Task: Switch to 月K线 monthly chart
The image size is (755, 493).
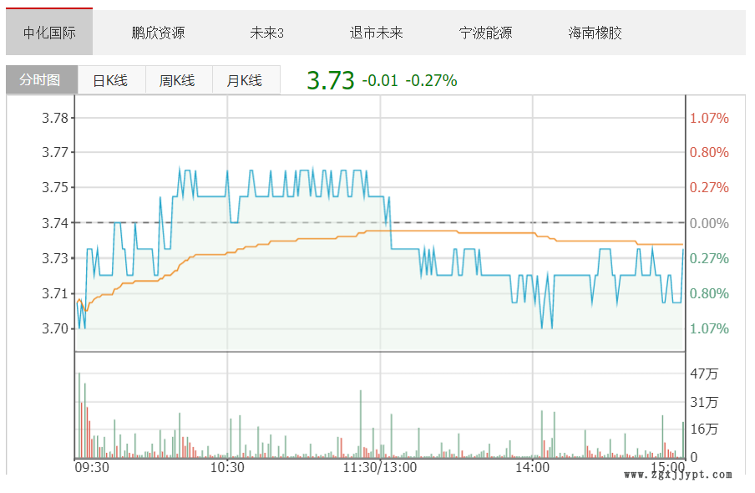Action: [246, 80]
